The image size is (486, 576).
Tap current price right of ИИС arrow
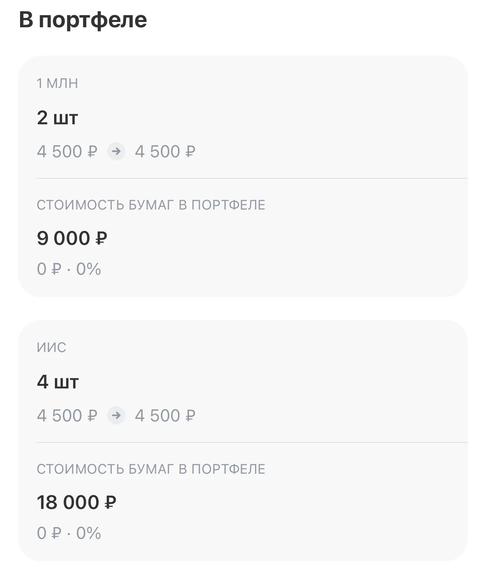click(x=165, y=416)
